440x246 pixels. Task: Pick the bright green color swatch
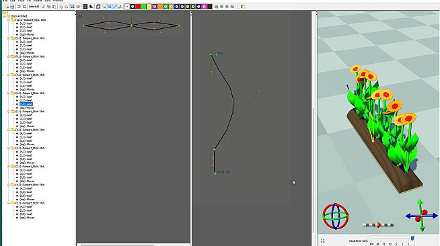[x=144, y=7]
